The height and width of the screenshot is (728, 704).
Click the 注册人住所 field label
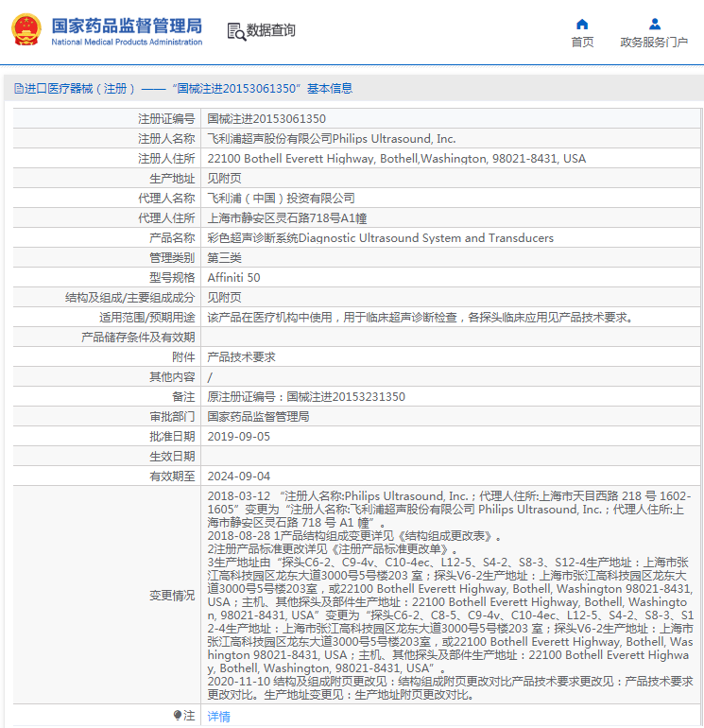tap(166, 159)
